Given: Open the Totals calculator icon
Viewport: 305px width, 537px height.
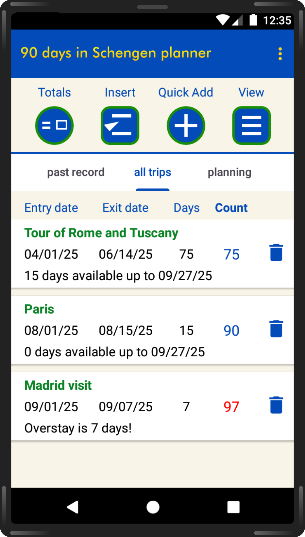Looking at the screenshot, I should coord(54,125).
